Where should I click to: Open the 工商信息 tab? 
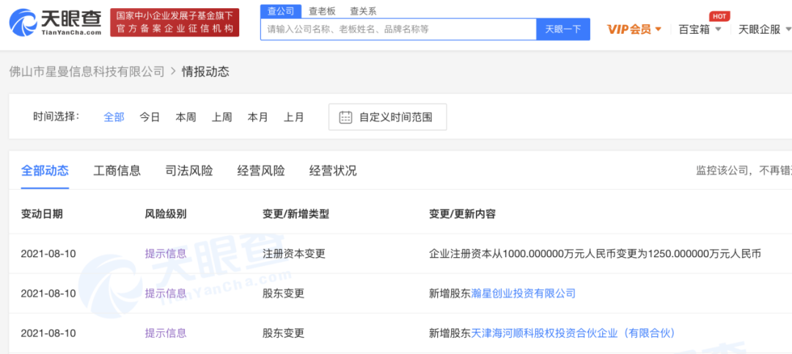coord(117,171)
